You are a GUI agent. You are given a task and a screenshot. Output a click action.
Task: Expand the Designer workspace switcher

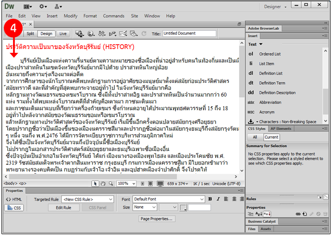click(x=288, y=7)
